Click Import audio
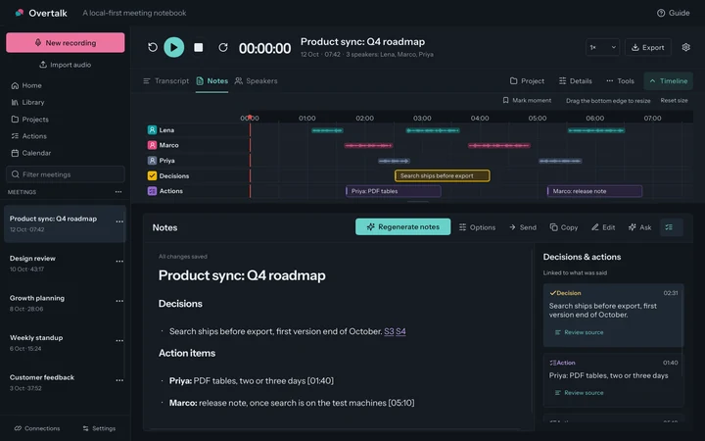This screenshot has width=705, height=441. point(66,65)
